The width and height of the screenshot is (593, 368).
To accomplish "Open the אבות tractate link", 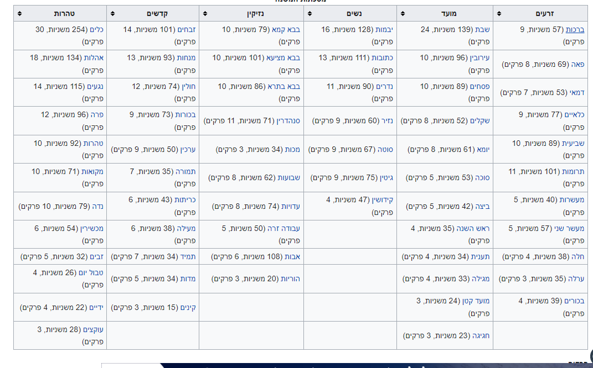I will pyautogui.click(x=292, y=256).
